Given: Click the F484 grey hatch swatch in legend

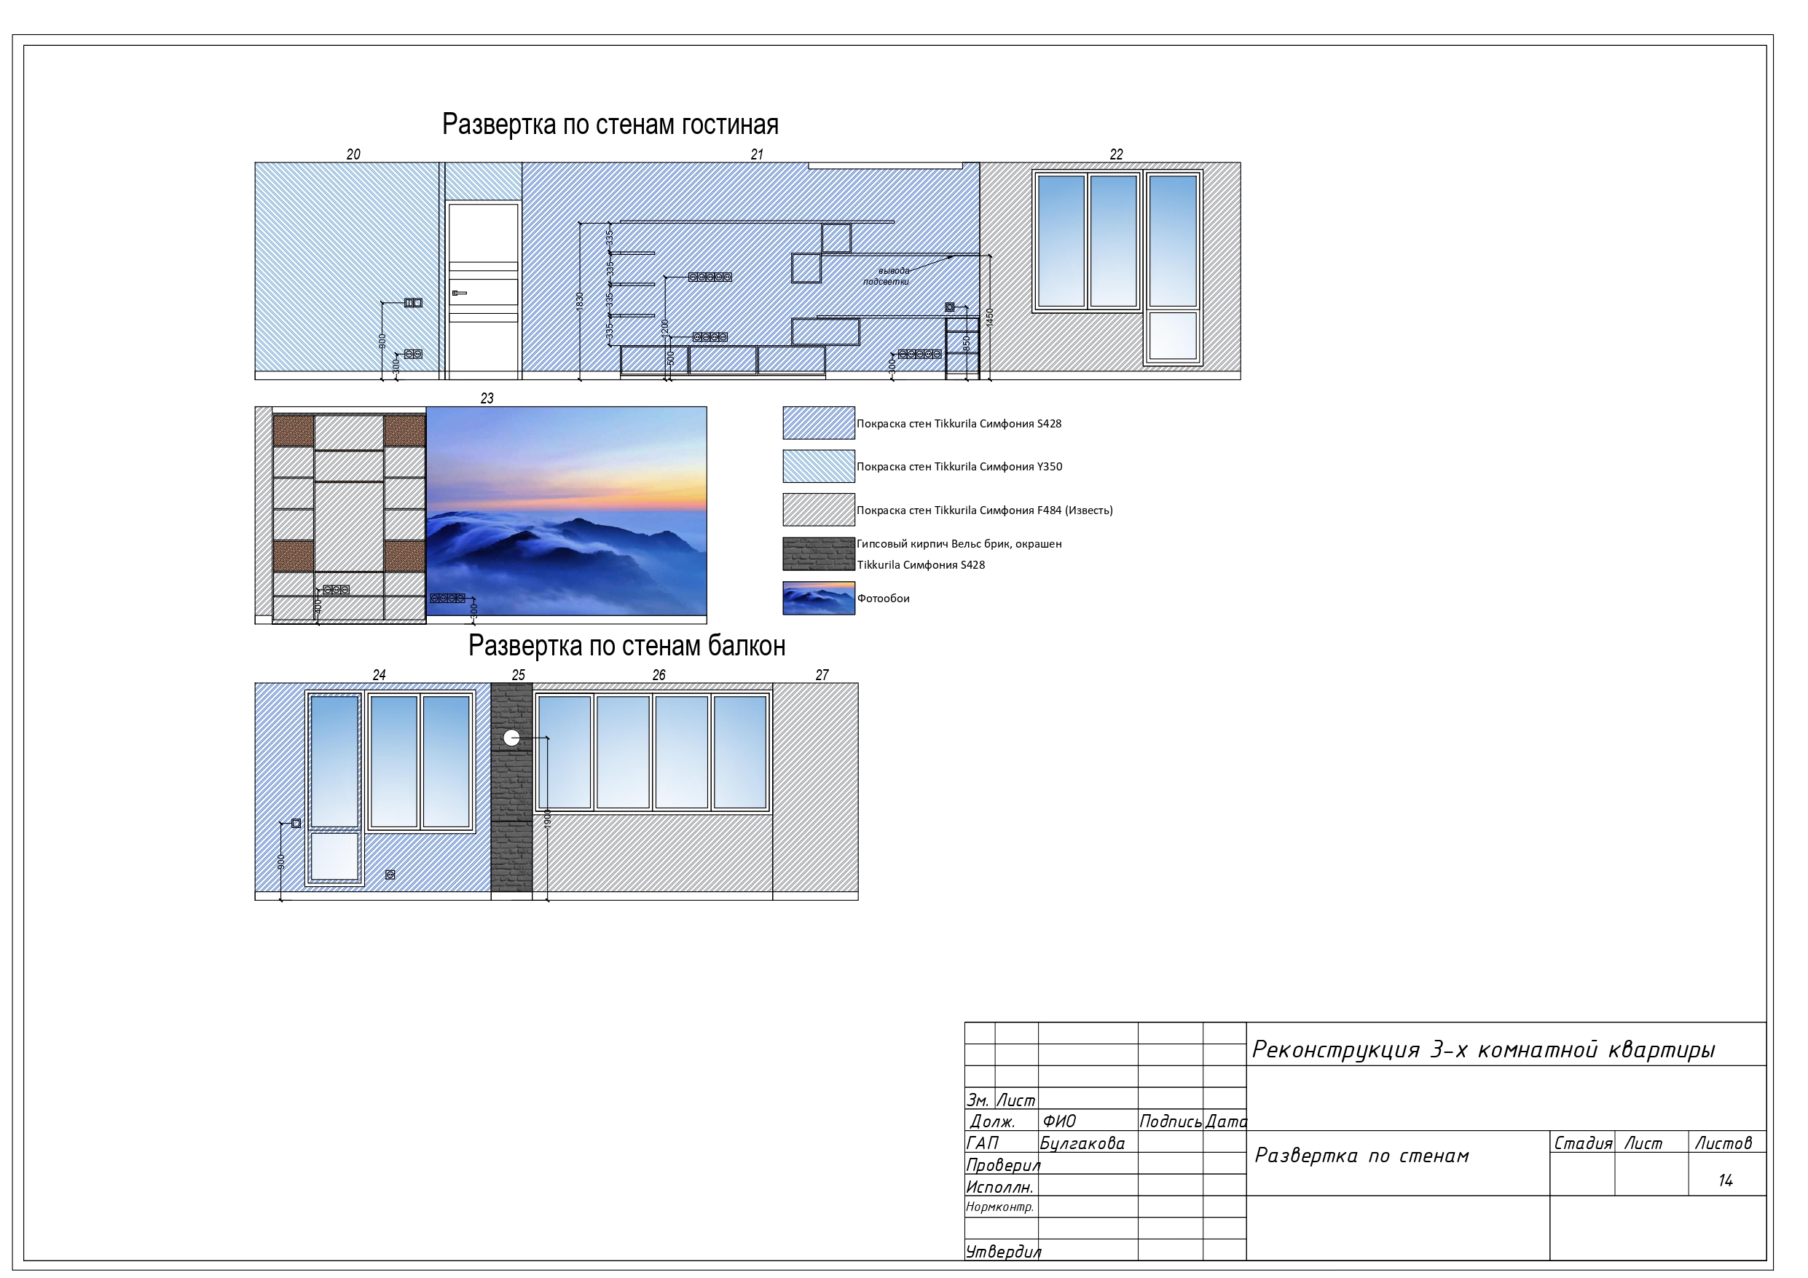Looking at the screenshot, I should pos(819,510).
